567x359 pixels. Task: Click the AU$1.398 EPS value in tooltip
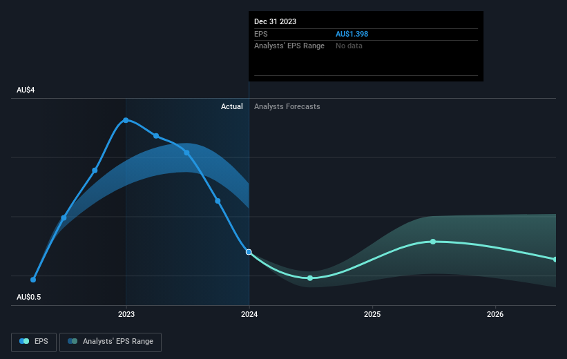click(352, 34)
